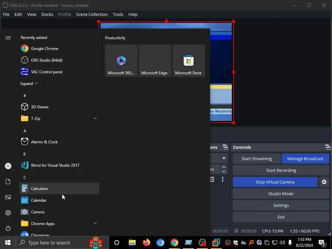Click the Power icon in Start
This screenshot has width=332, height=249.
pos(8,228)
